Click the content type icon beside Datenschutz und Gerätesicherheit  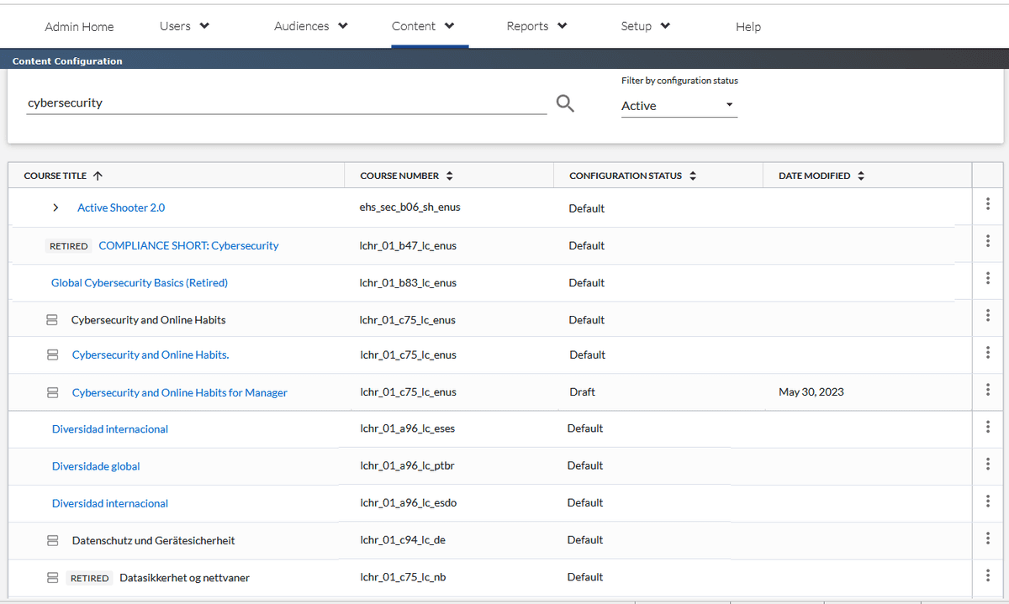click(52, 539)
